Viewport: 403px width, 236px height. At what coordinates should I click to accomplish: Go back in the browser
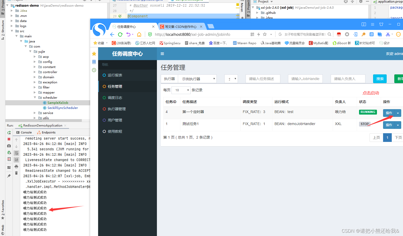pyautogui.click(x=112, y=35)
